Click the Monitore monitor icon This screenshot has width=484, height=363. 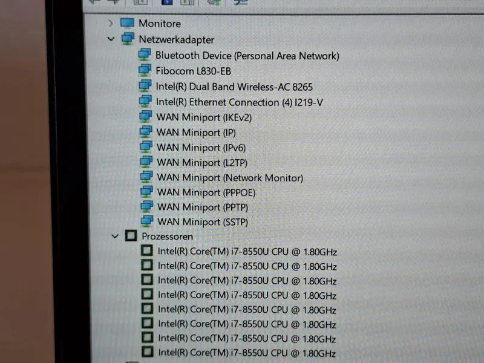[127, 23]
